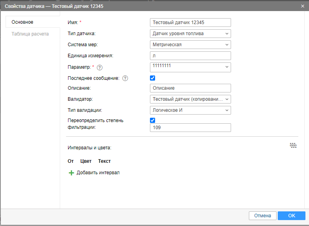This screenshot has width=309, height=226.
Task: Uncheck the Последнее сообщение checkbox
Action: pos(153,78)
